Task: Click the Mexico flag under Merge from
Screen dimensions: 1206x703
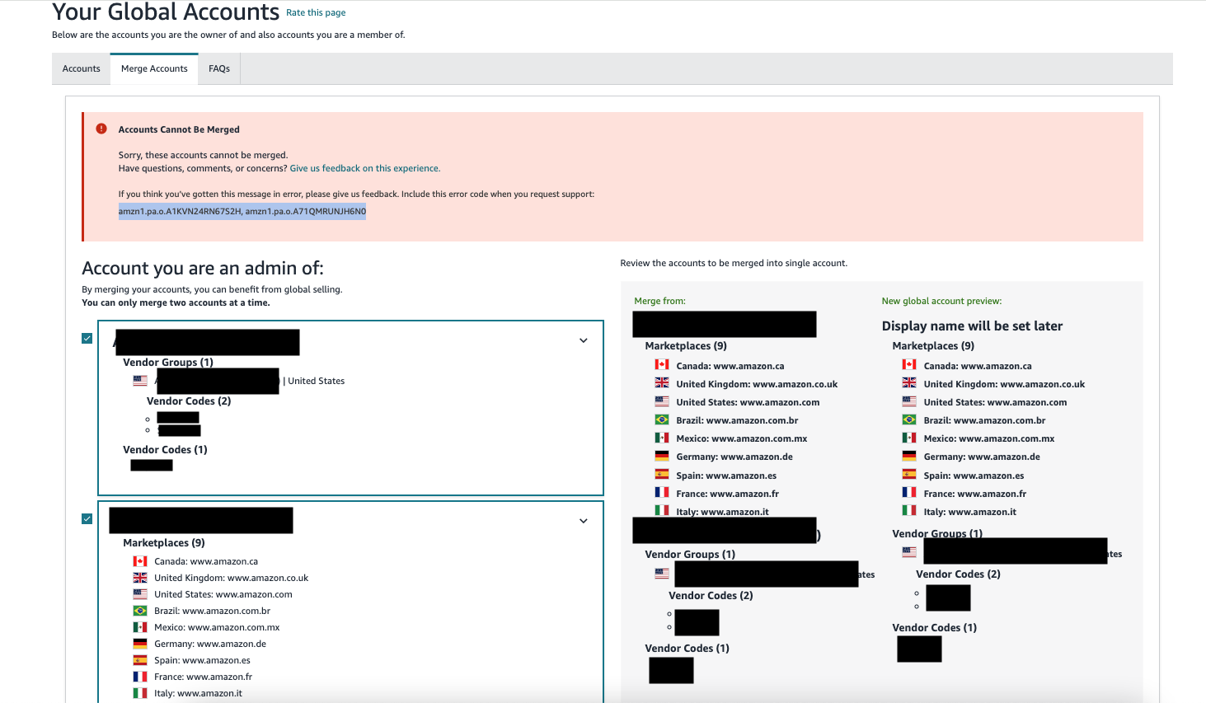Action: pos(662,438)
